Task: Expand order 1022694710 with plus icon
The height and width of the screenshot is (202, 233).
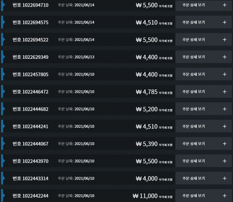Action: click(224, 5)
